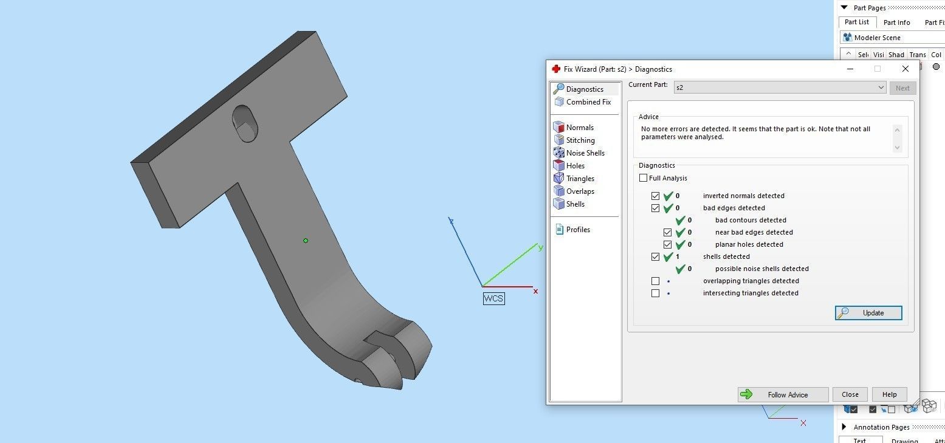Open Combined Fix in Fix Wizard sidebar
The width and height of the screenshot is (945, 443).
click(582, 102)
